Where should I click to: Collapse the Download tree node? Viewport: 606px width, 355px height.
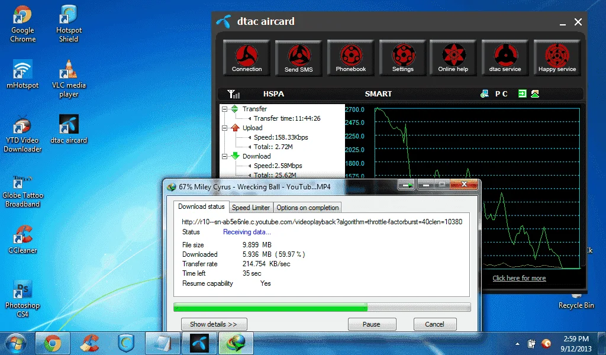pos(224,156)
